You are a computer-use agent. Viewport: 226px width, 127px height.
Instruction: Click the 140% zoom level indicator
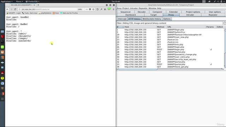pos(80,9)
